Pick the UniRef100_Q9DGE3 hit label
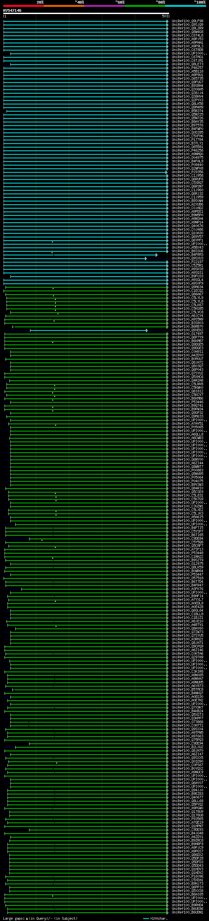This screenshot has height=921, width=209. point(187,348)
